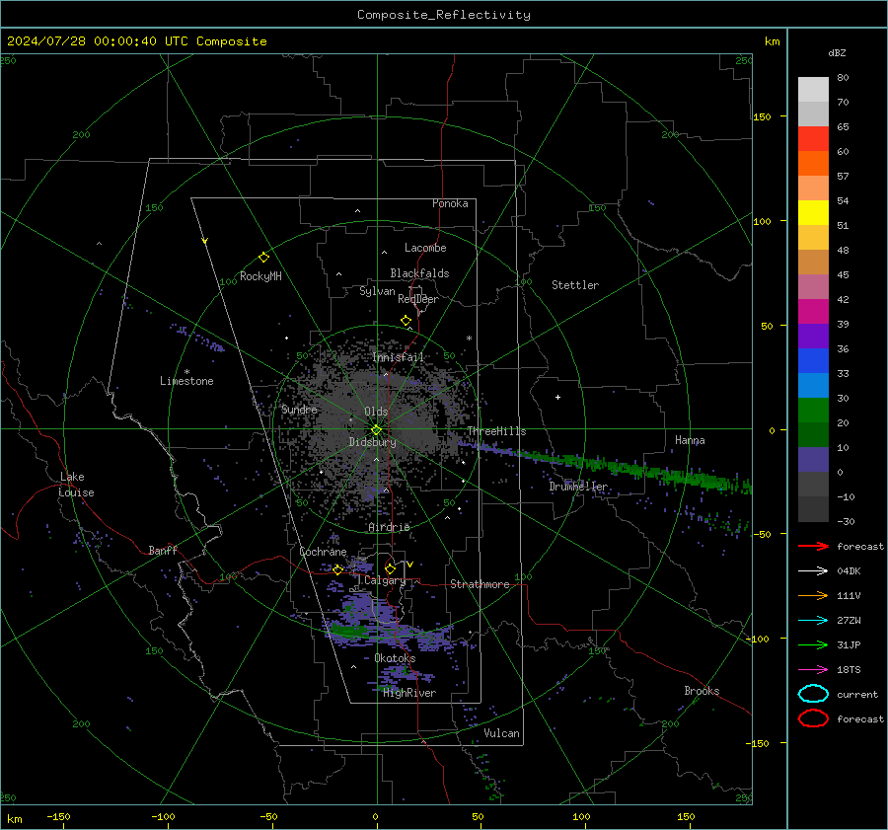Click the Sylvan label
The height and width of the screenshot is (830, 888).
377,291
